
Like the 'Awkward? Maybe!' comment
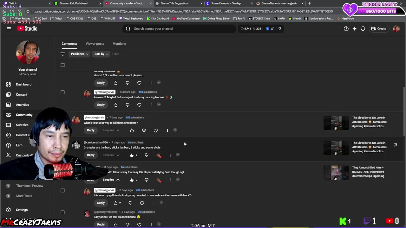click(115, 105)
